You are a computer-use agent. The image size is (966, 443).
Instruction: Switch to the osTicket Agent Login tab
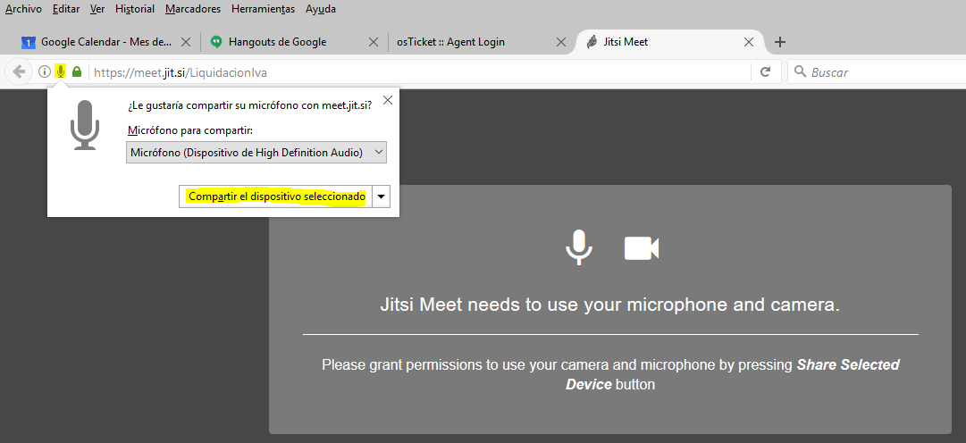481,42
